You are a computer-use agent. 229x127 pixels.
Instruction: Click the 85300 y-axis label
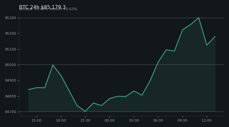click(10, 18)
